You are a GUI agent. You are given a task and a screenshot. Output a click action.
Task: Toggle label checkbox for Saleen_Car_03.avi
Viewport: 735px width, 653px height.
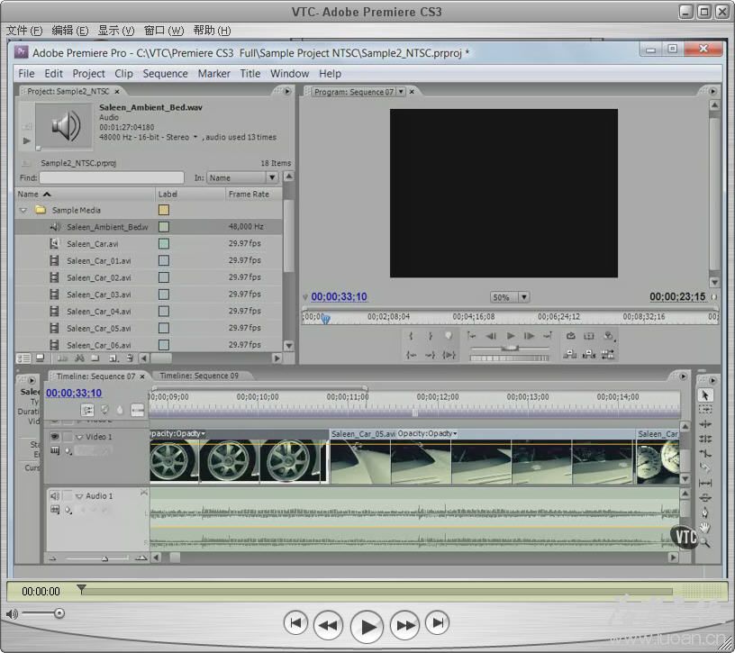point(164,295)
